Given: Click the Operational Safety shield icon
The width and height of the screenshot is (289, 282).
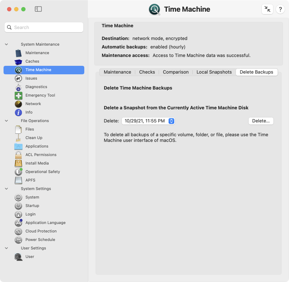Looking at the screenshot, I should 18,172.
